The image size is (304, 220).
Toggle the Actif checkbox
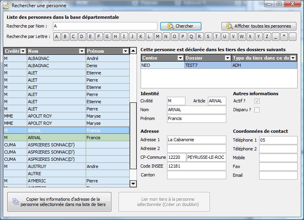click(257, 101)
